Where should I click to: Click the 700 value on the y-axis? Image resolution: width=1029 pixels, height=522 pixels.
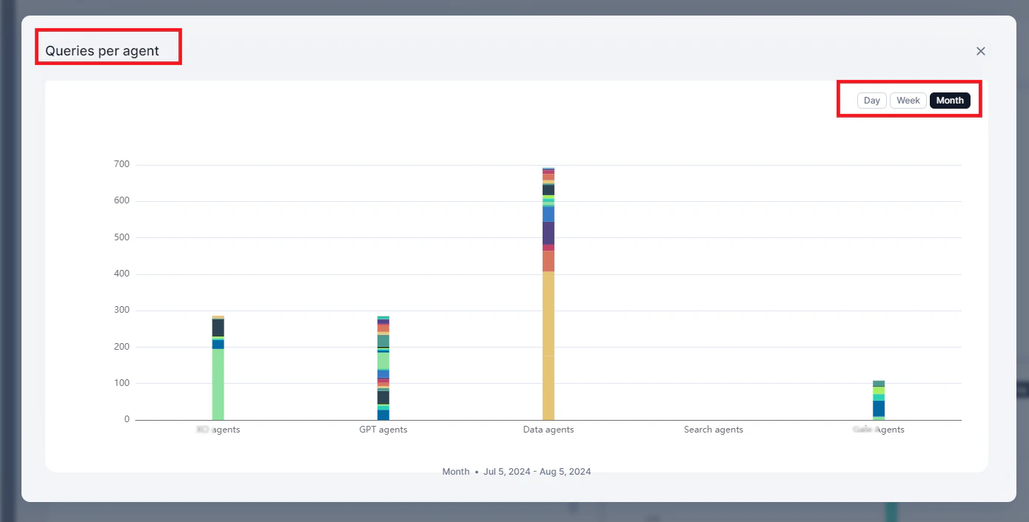tap(122, 163)
